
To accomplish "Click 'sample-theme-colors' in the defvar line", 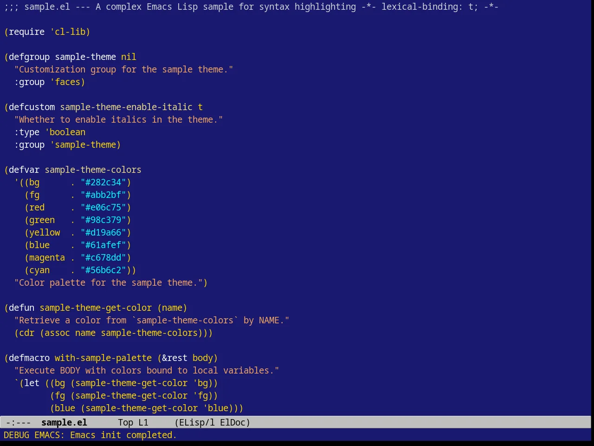I will tap(93, 170).
